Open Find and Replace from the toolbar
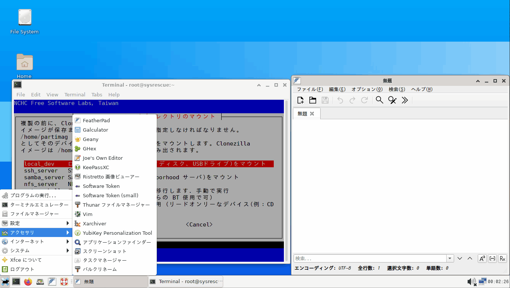Image resolution: width=510 pixels, height=288 pixels. tap(392, 100)
